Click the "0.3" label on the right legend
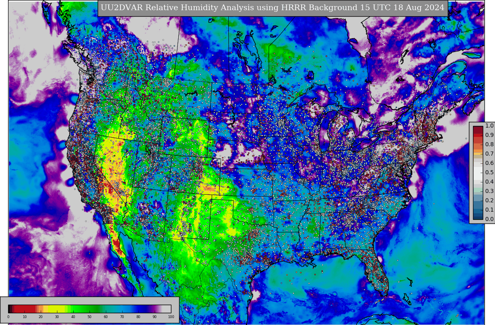Screen dimensions: 495x325 pyautogui.click(x=489, y=191)
